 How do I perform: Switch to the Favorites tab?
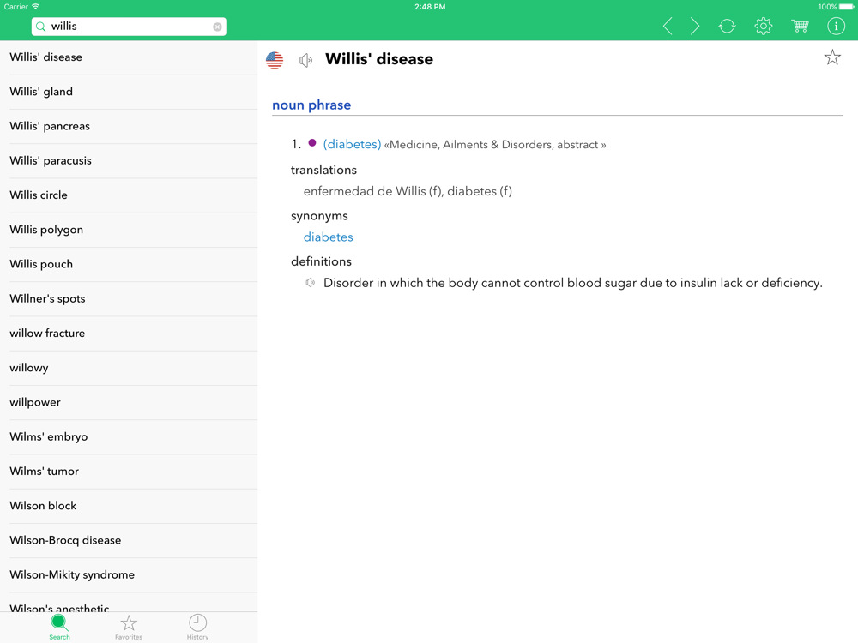pyautogui.click(x=129, y=627)
